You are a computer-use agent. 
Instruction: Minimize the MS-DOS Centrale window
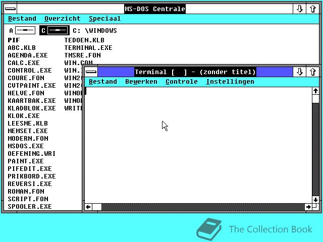[x=299, y=9]
